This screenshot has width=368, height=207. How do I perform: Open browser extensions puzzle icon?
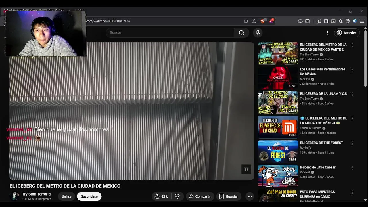pos(300,21)
